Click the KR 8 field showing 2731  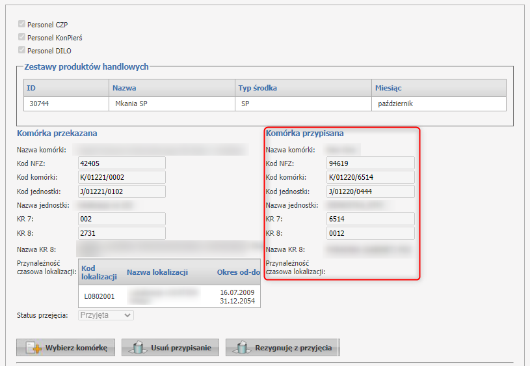click(122, 233)
